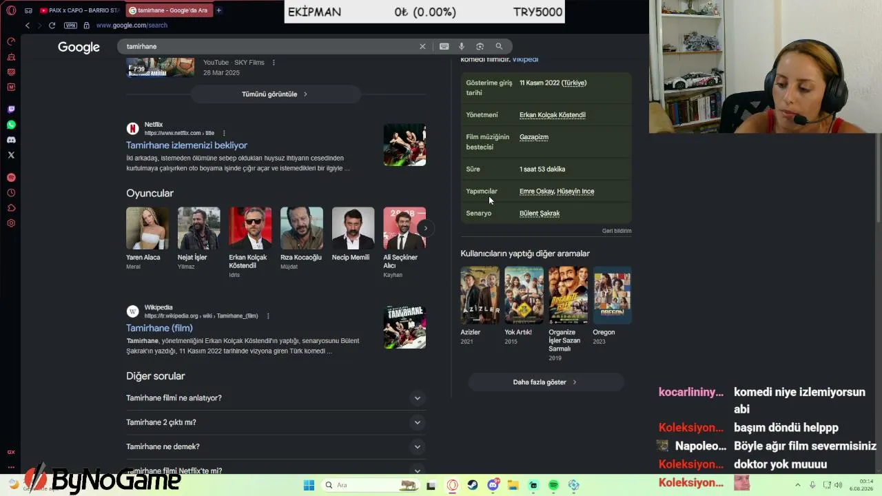Screen dimensions: 882x496
Task: Open Twitch in the Opera sidebar
Action: point(11,110)
